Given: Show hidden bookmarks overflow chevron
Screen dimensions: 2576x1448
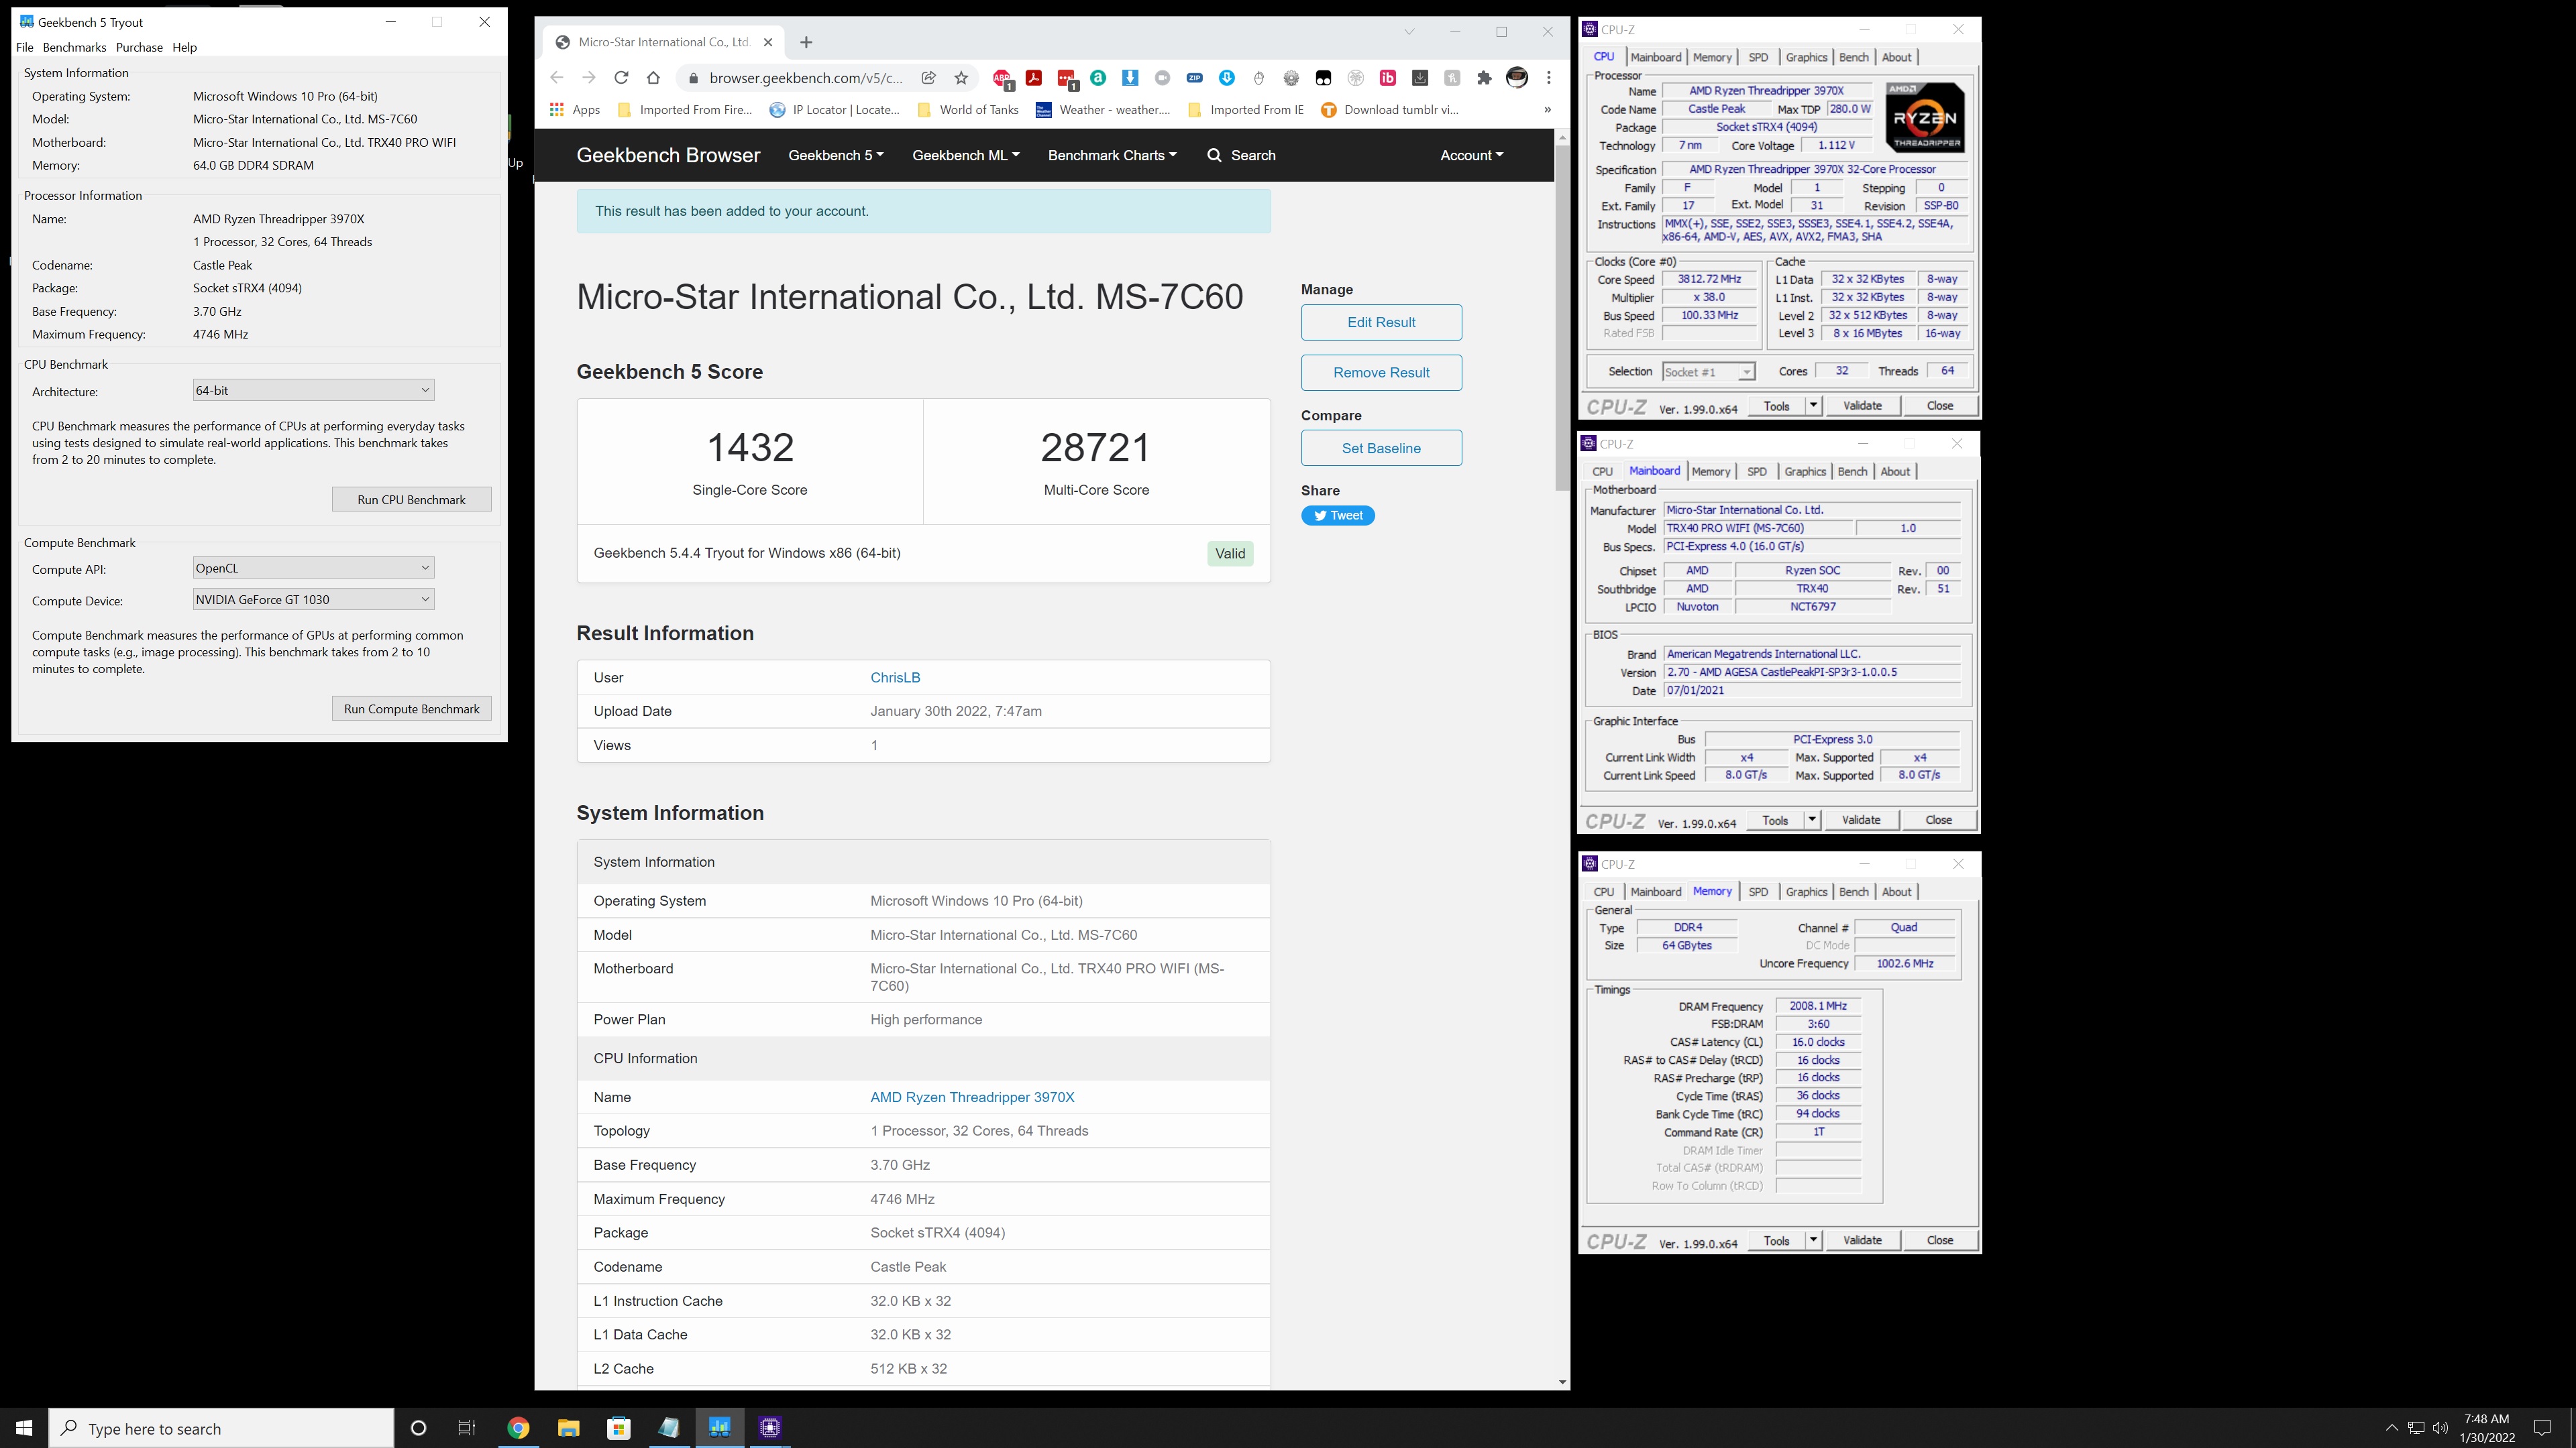Looking at the screenshot, I should (x=1547, y=110).
